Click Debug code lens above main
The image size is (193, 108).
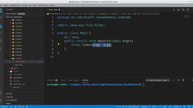(x=75, y=37)
